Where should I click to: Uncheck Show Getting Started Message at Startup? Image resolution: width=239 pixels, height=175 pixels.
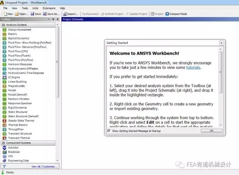point(109,131)
